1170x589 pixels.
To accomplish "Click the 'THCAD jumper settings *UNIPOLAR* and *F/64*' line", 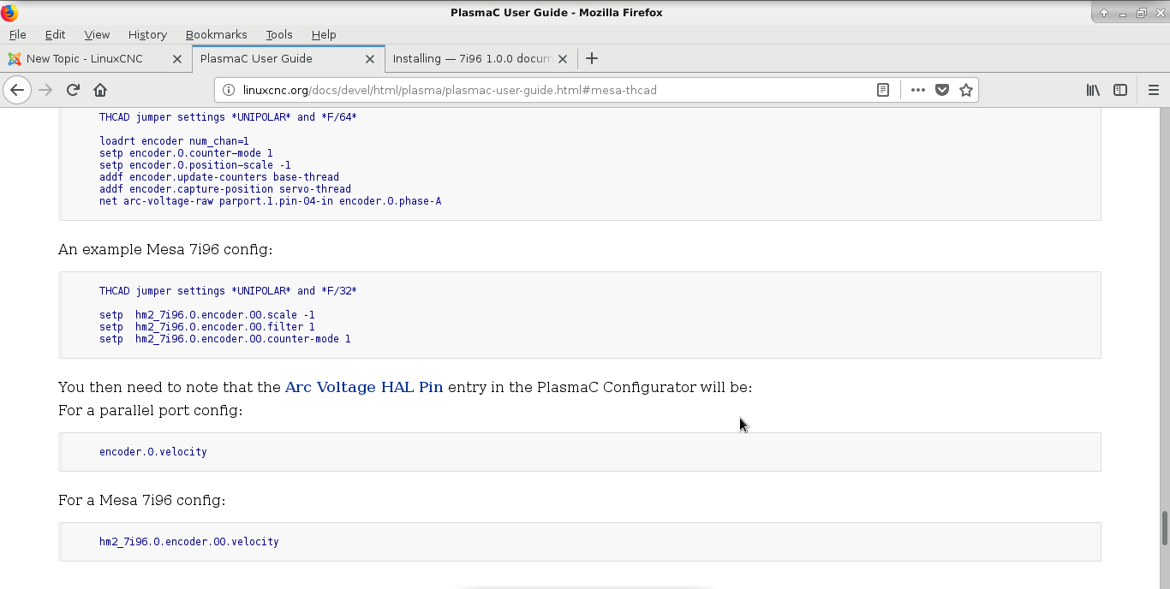I will (228, 117).
